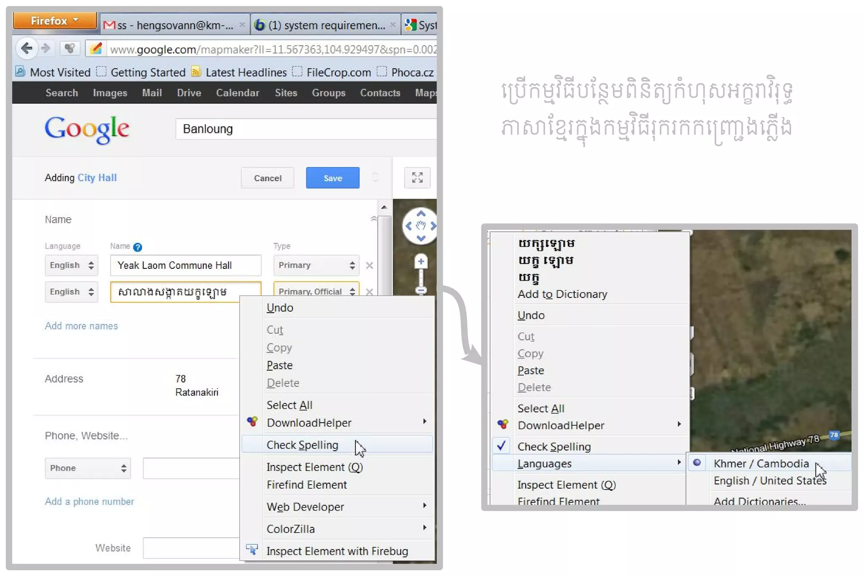Screen dimensions: 864x576
Task: Click the blue Save button
Action: click(333, 178)
